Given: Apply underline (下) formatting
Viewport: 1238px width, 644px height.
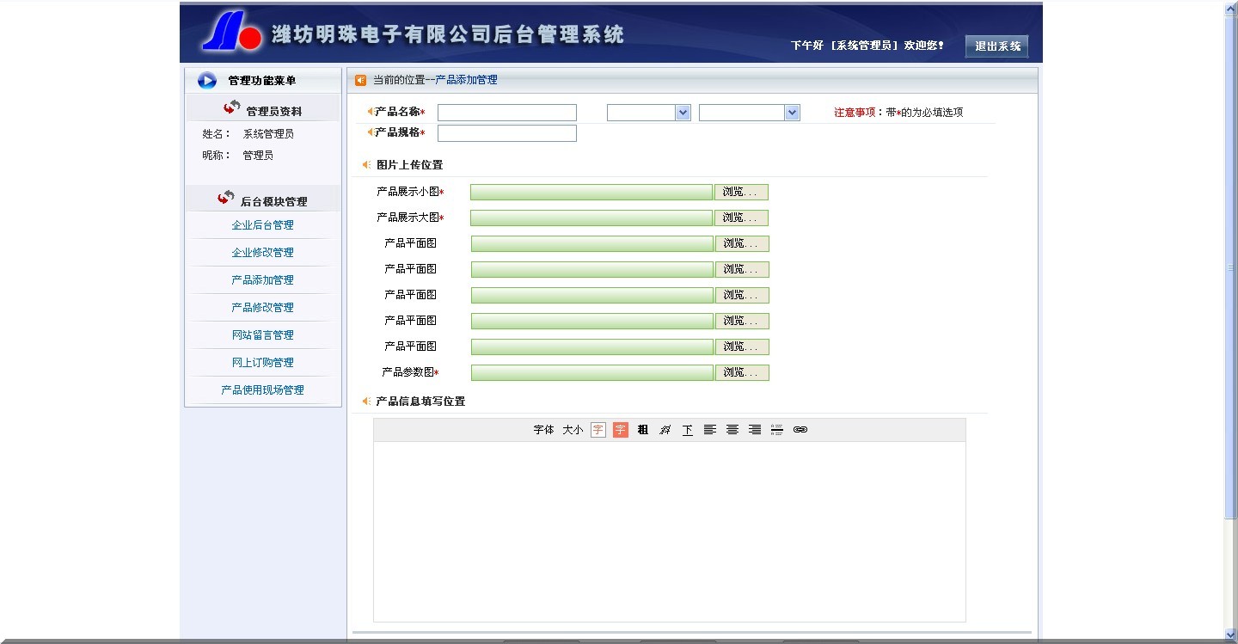Looking at the screenshot, I should tap(687, 429).
